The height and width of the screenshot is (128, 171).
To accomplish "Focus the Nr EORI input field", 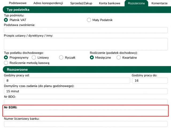I will coord(86,113).
